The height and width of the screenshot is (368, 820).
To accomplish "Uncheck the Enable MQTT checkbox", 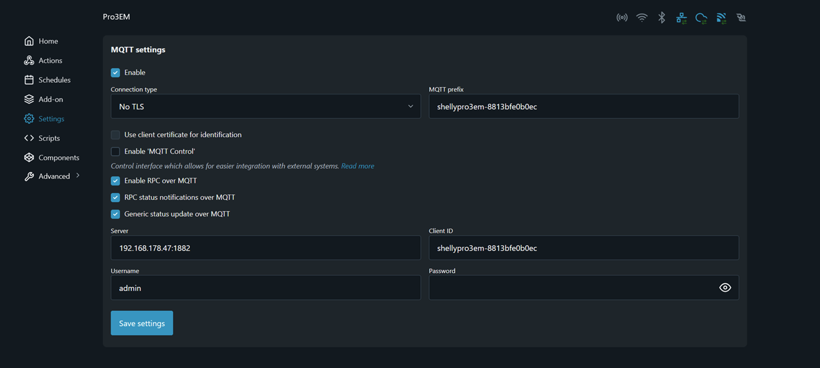I will click(116, 72).
